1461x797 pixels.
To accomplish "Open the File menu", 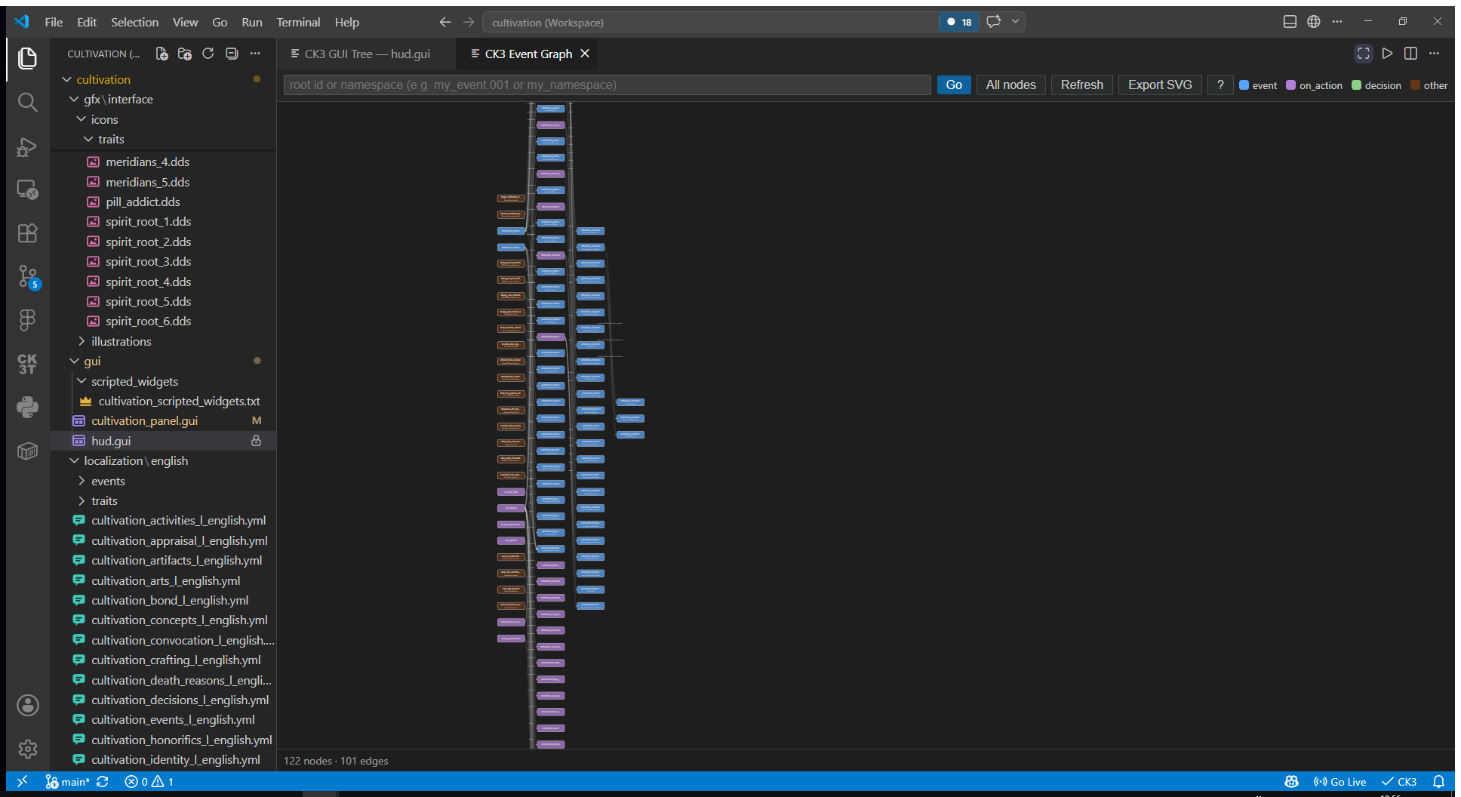I will click(x=54, y=22).
